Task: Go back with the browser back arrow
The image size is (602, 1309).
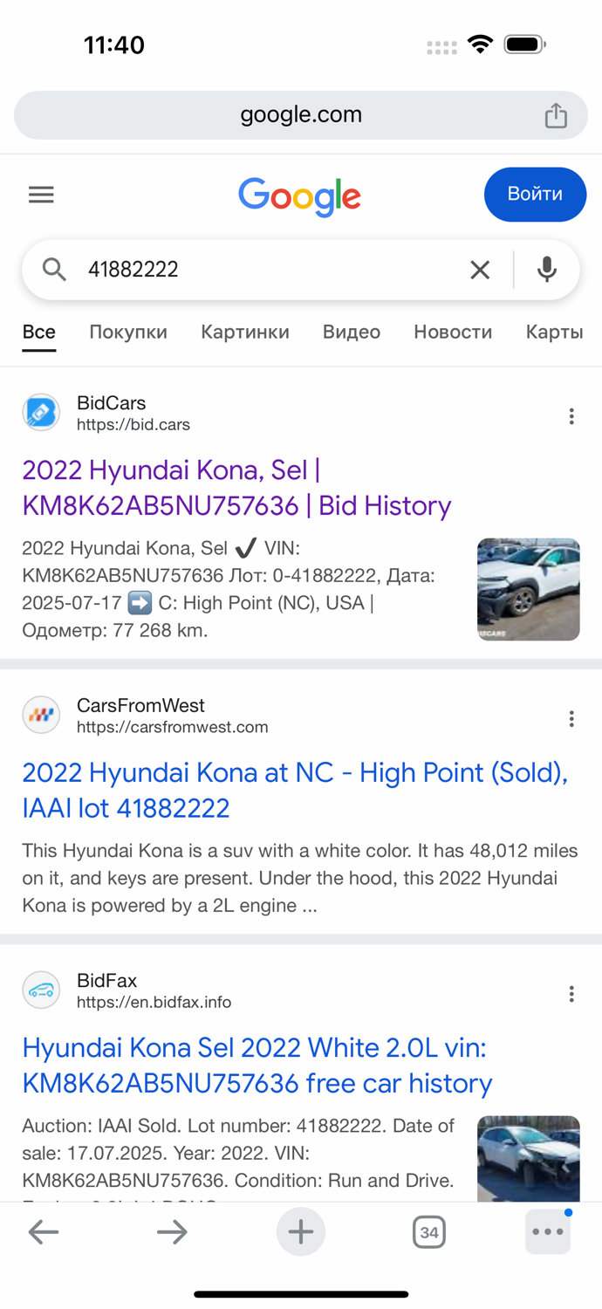Action: pos(44,1232)
